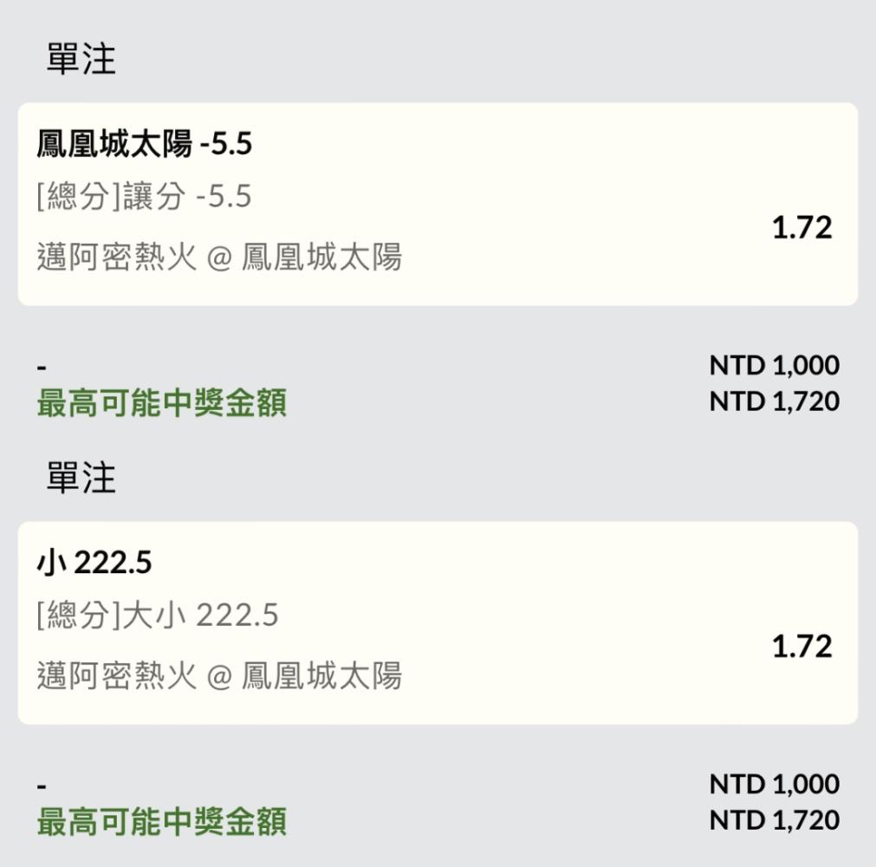Screen dimensions: 876x867
Task: Click the first 邁阿密熱火 @ 鳳凰城太陽 matchup text
Action: pyautogui.click(x=219, y=257)
